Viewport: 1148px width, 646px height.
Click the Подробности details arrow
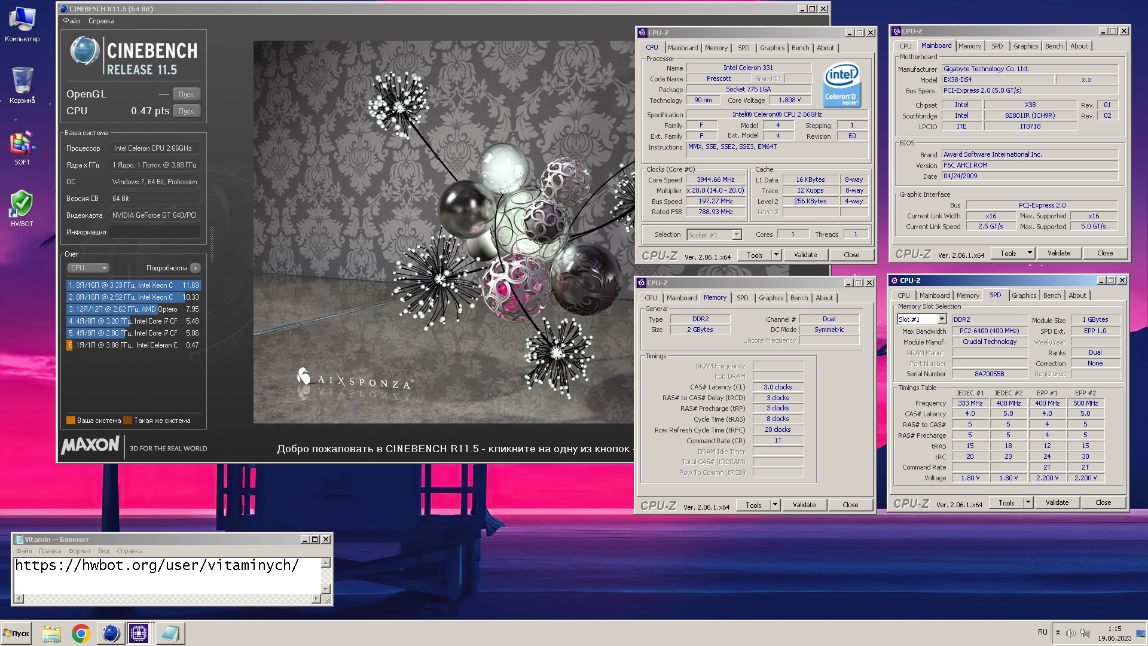[196, 268]
